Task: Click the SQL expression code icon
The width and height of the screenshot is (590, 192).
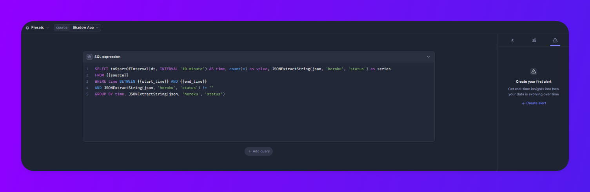Action: coord(89,57)
